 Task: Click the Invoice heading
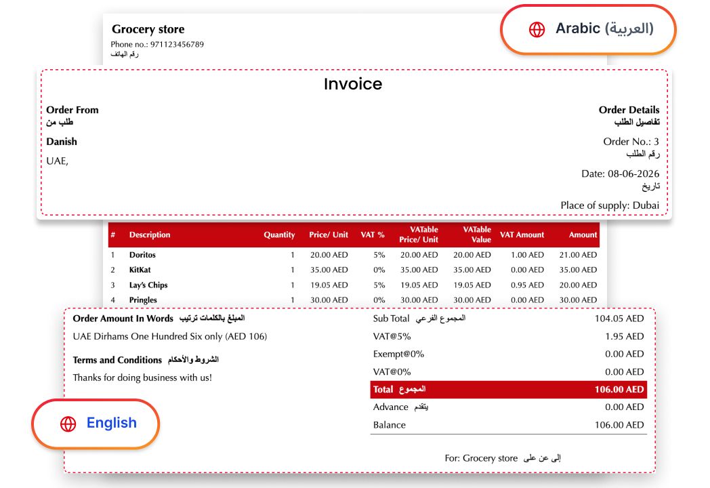pos(353,84)
